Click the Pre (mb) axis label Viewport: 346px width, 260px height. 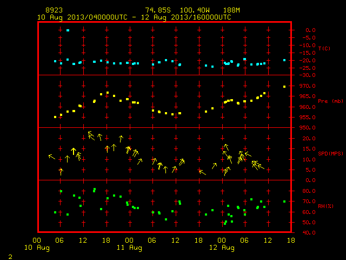pos(330,101)
